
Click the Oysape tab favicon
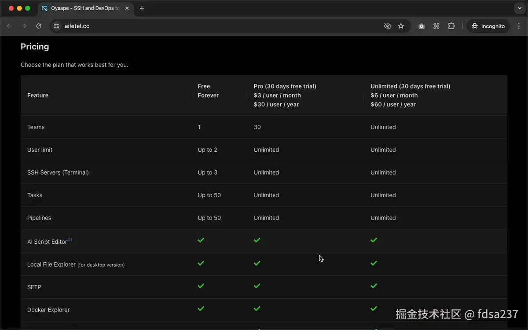point(45,8)
